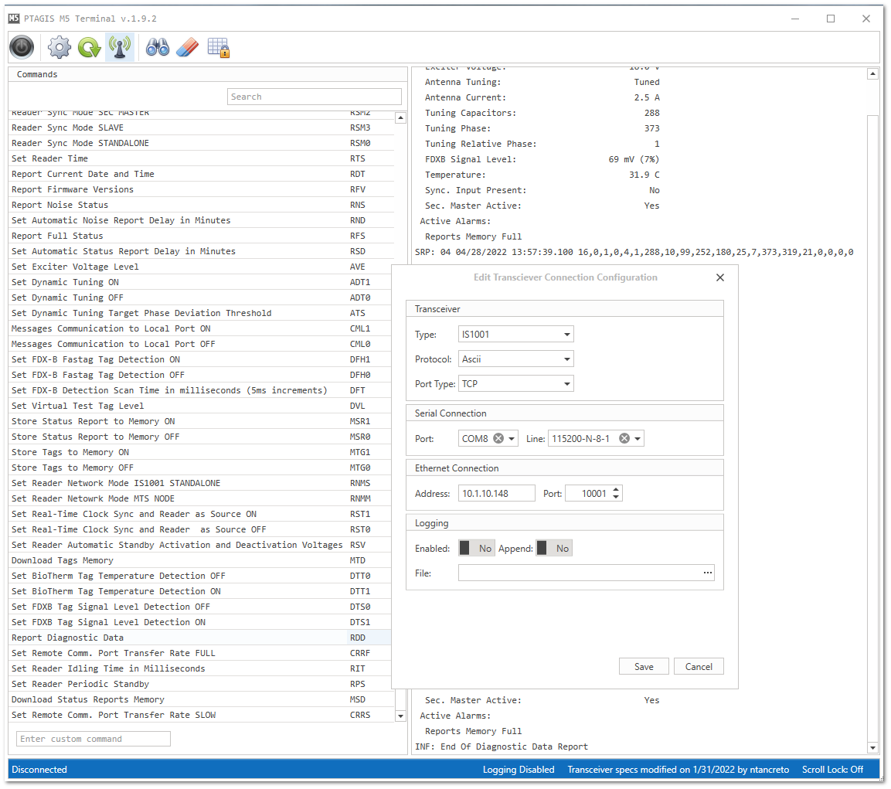This screenshot has width=891, height=789.
Task: Click the power button icon in toolbar
Action: pyautogui.click(x=22, y=47)
